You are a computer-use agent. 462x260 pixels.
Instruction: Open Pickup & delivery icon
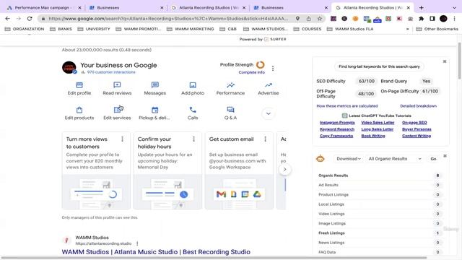[155, 110]
